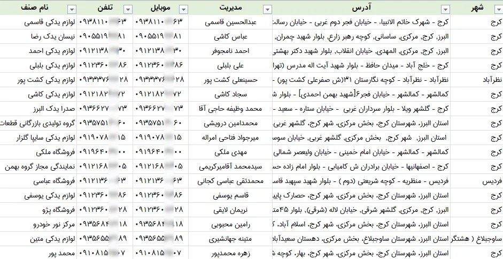Screen dimensions: 503x259
Task: Select the cell مرکز نور خودرو
Action: click(38, 225)
